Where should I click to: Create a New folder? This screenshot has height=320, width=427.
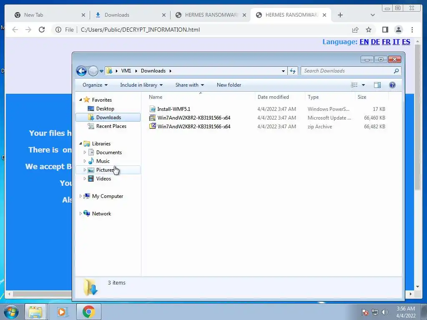229,85
